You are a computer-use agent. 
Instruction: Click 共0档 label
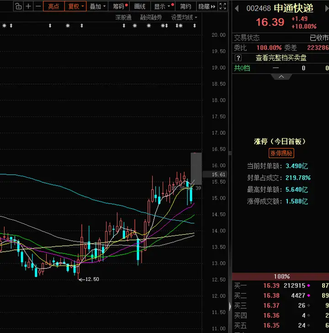242,68
